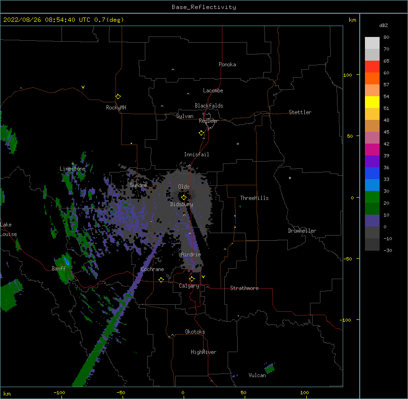Click the yellow marker at Didsbury radar site
The width and height of the screenshot is (408, 399).
coord(184,198)
